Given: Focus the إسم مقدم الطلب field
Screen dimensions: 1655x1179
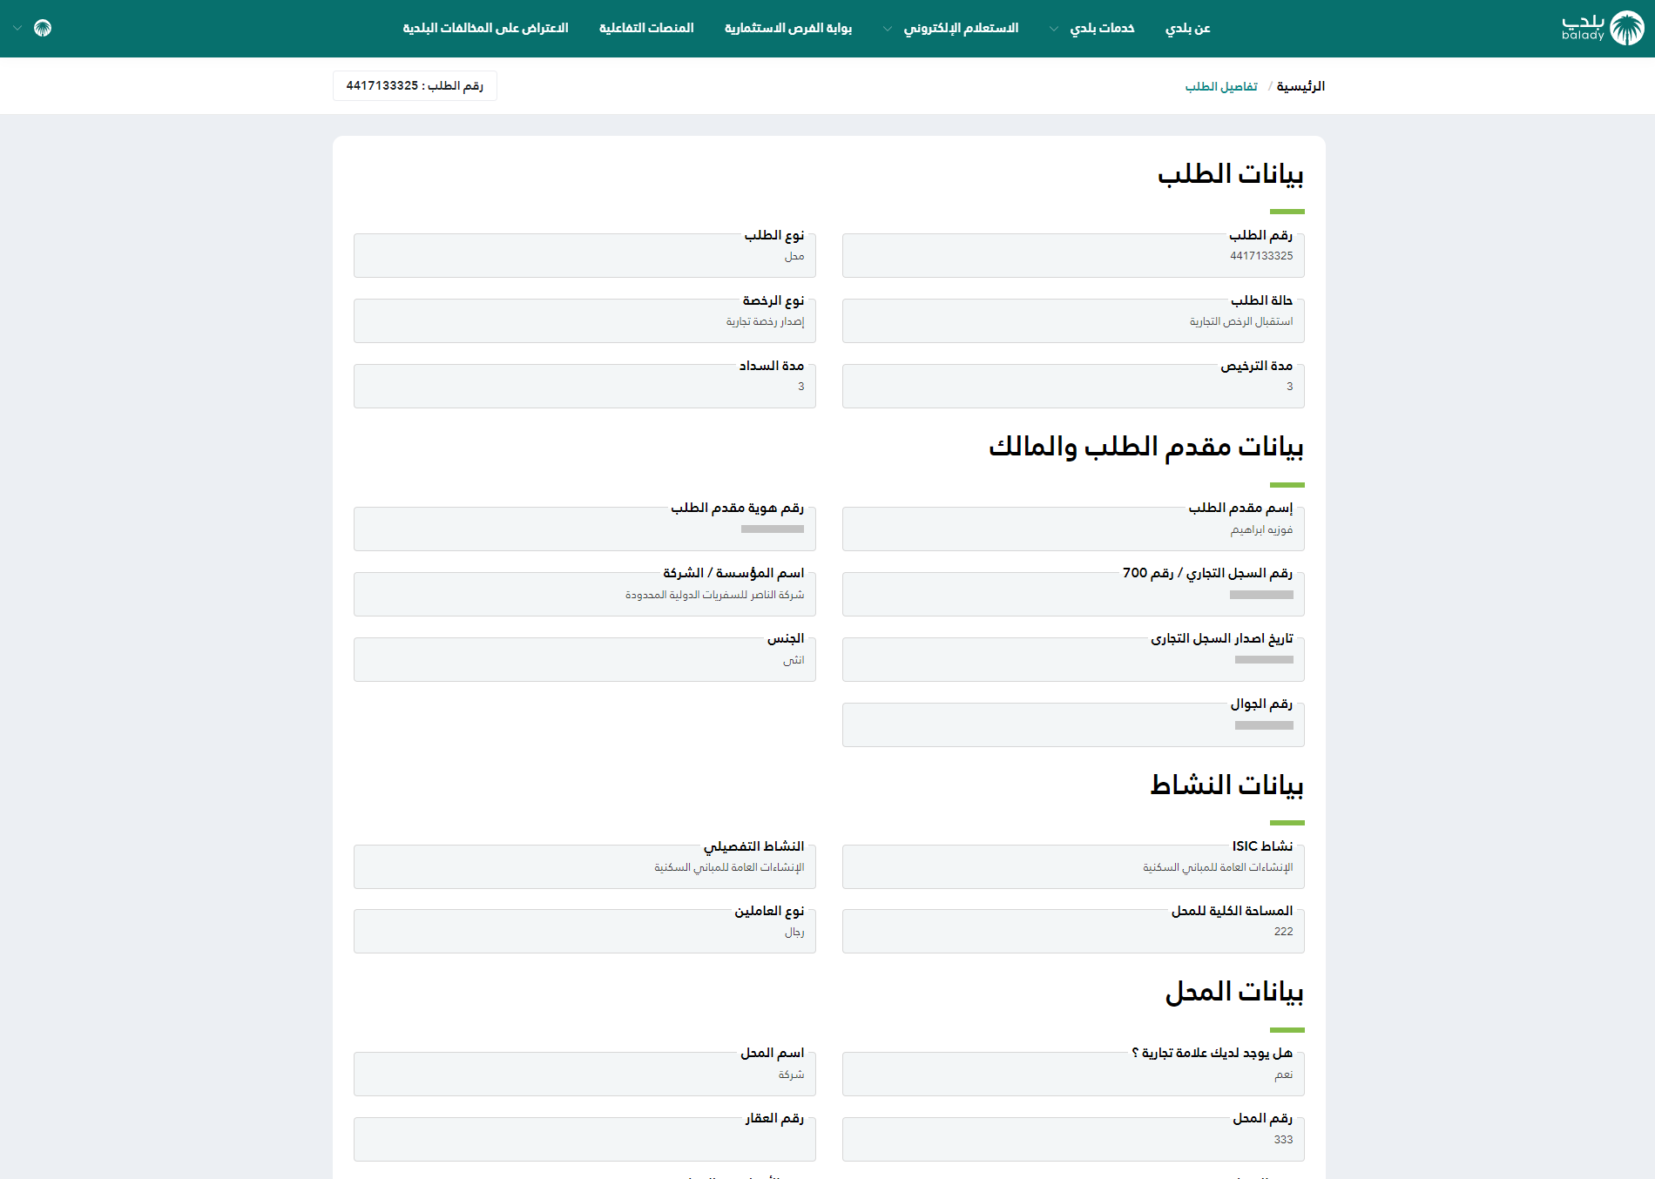Looking at the screenshot, I should 1072,529.
